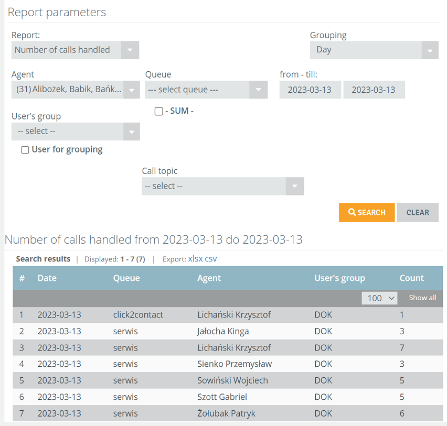Tick the User for grouping checkbox
The width and height of the screenshot is (447, 426).
(x=25, y=150)
